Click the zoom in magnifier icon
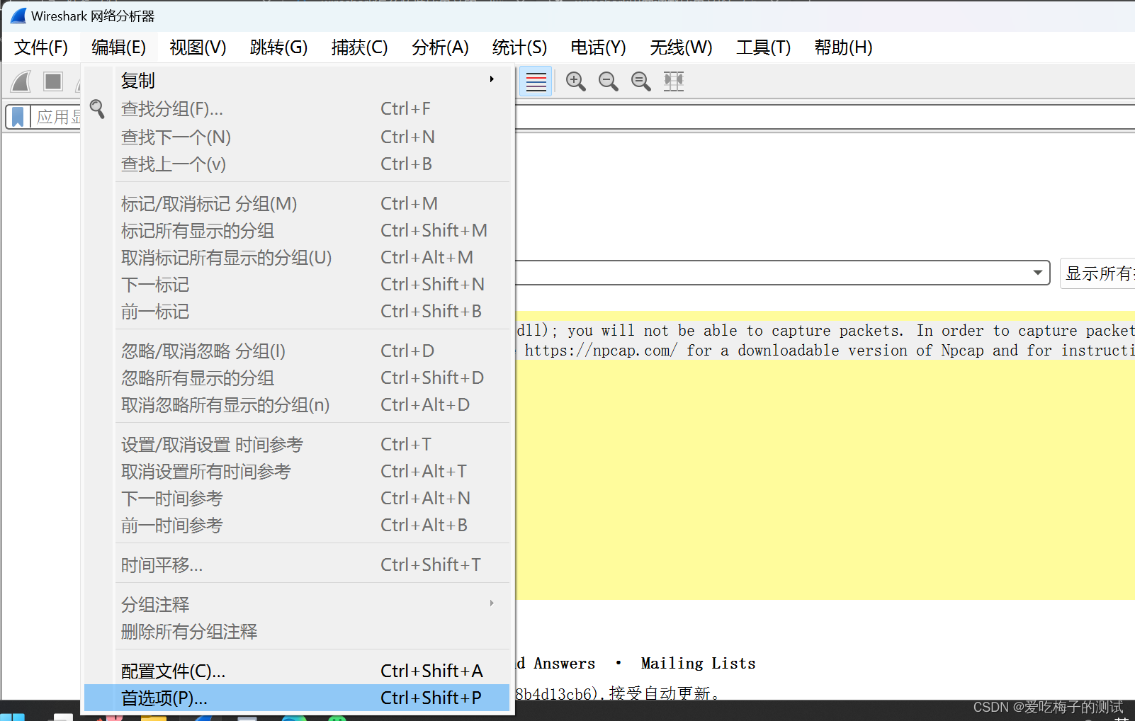The height and width of the screenshot is (721, 1135). [576, 81]
